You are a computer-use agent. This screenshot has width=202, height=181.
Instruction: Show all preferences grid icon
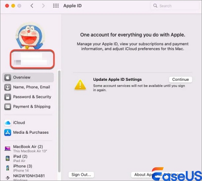(56, 6)
